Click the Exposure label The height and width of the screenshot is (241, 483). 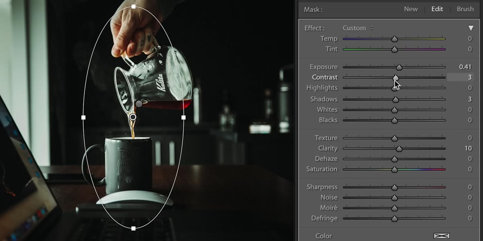tap(324, 67)
